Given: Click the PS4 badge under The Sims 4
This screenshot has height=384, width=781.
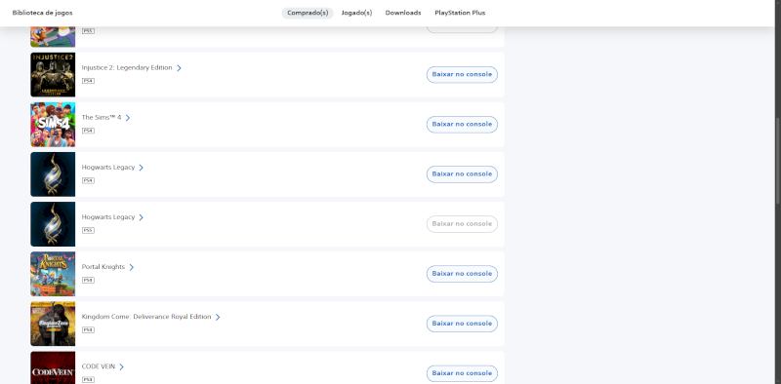Looking at the screenshot, I should coord(88,131).
